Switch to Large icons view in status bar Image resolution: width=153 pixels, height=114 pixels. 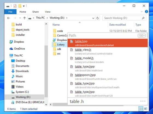pos(146,109)
